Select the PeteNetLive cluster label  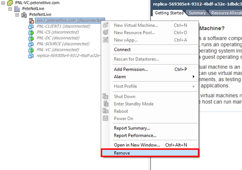[x=40, y=14]
